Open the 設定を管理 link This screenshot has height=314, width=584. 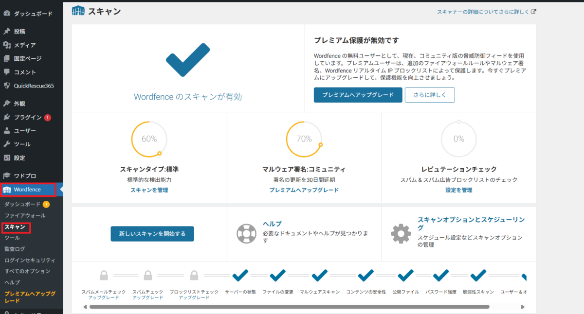(x=458, y=190)
